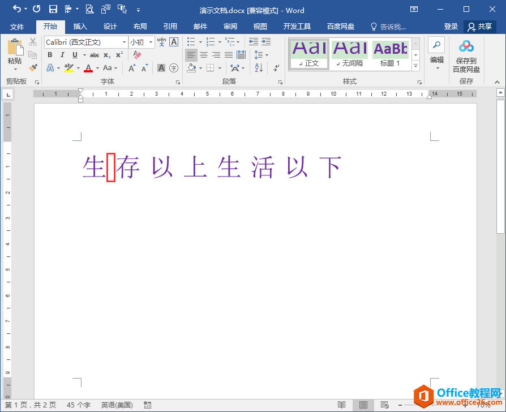
Task: Click the Paste clipboard icon
Action: point(15,47)
